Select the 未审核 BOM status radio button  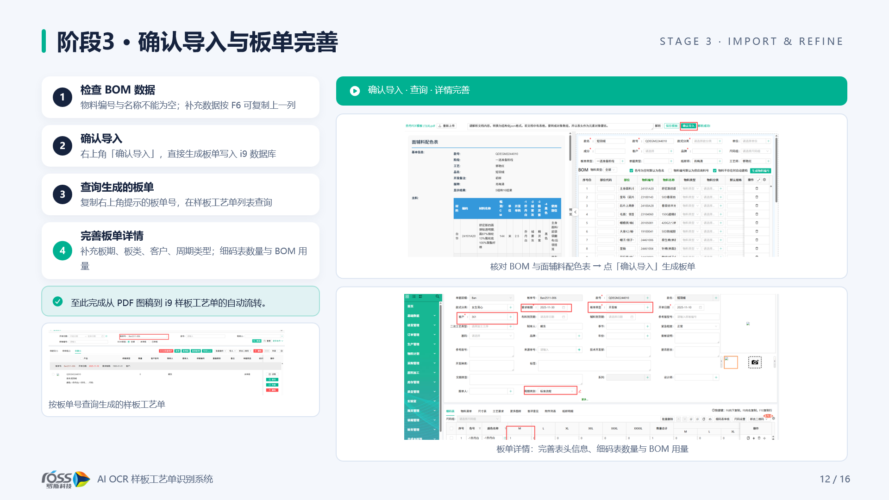point(138,342)
